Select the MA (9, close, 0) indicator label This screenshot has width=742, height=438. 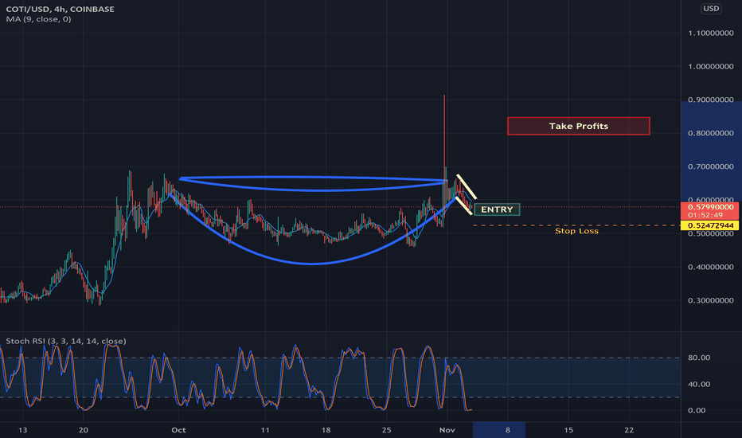point(39,19)
